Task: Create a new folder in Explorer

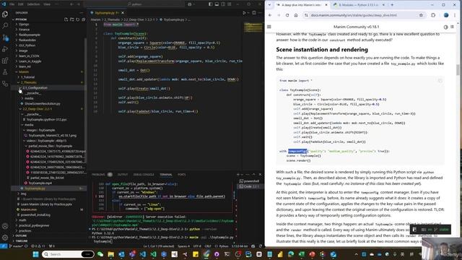Action: [x=72, y=19]
